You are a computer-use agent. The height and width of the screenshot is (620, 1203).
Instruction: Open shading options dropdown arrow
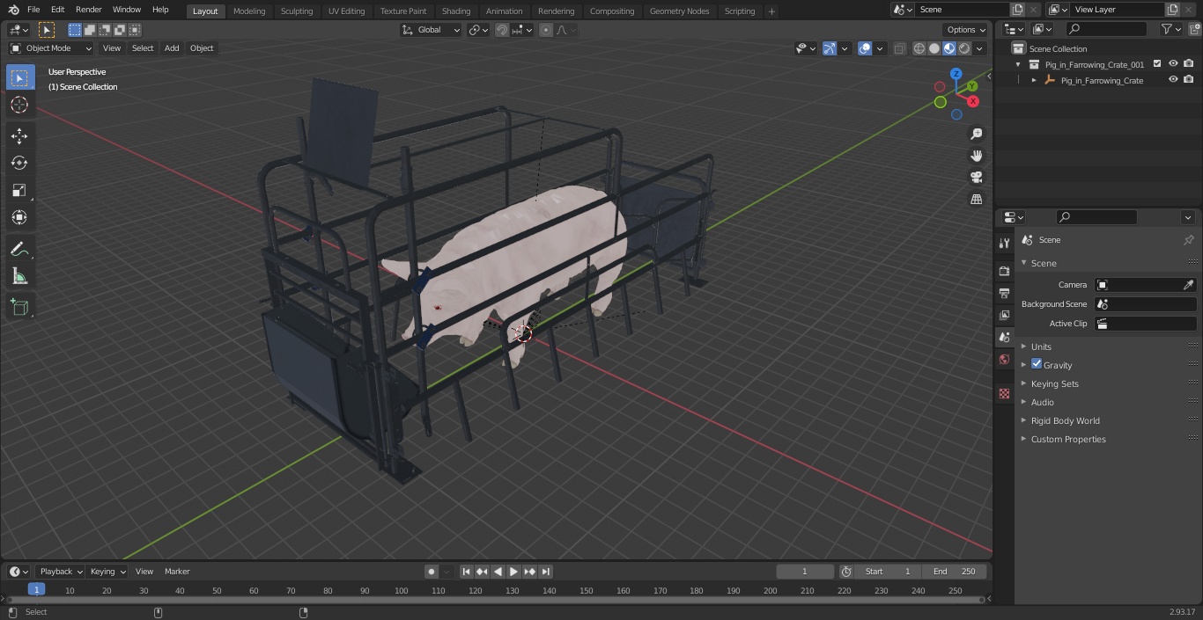pyautogui.click(x=979, y=48)
